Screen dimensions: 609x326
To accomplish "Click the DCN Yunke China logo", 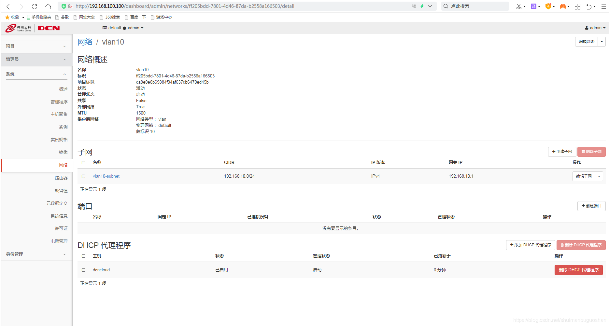I will pyautogui.click(x=33, y=28).
